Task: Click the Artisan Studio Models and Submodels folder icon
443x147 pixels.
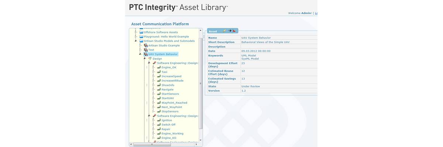Action: 141,41
